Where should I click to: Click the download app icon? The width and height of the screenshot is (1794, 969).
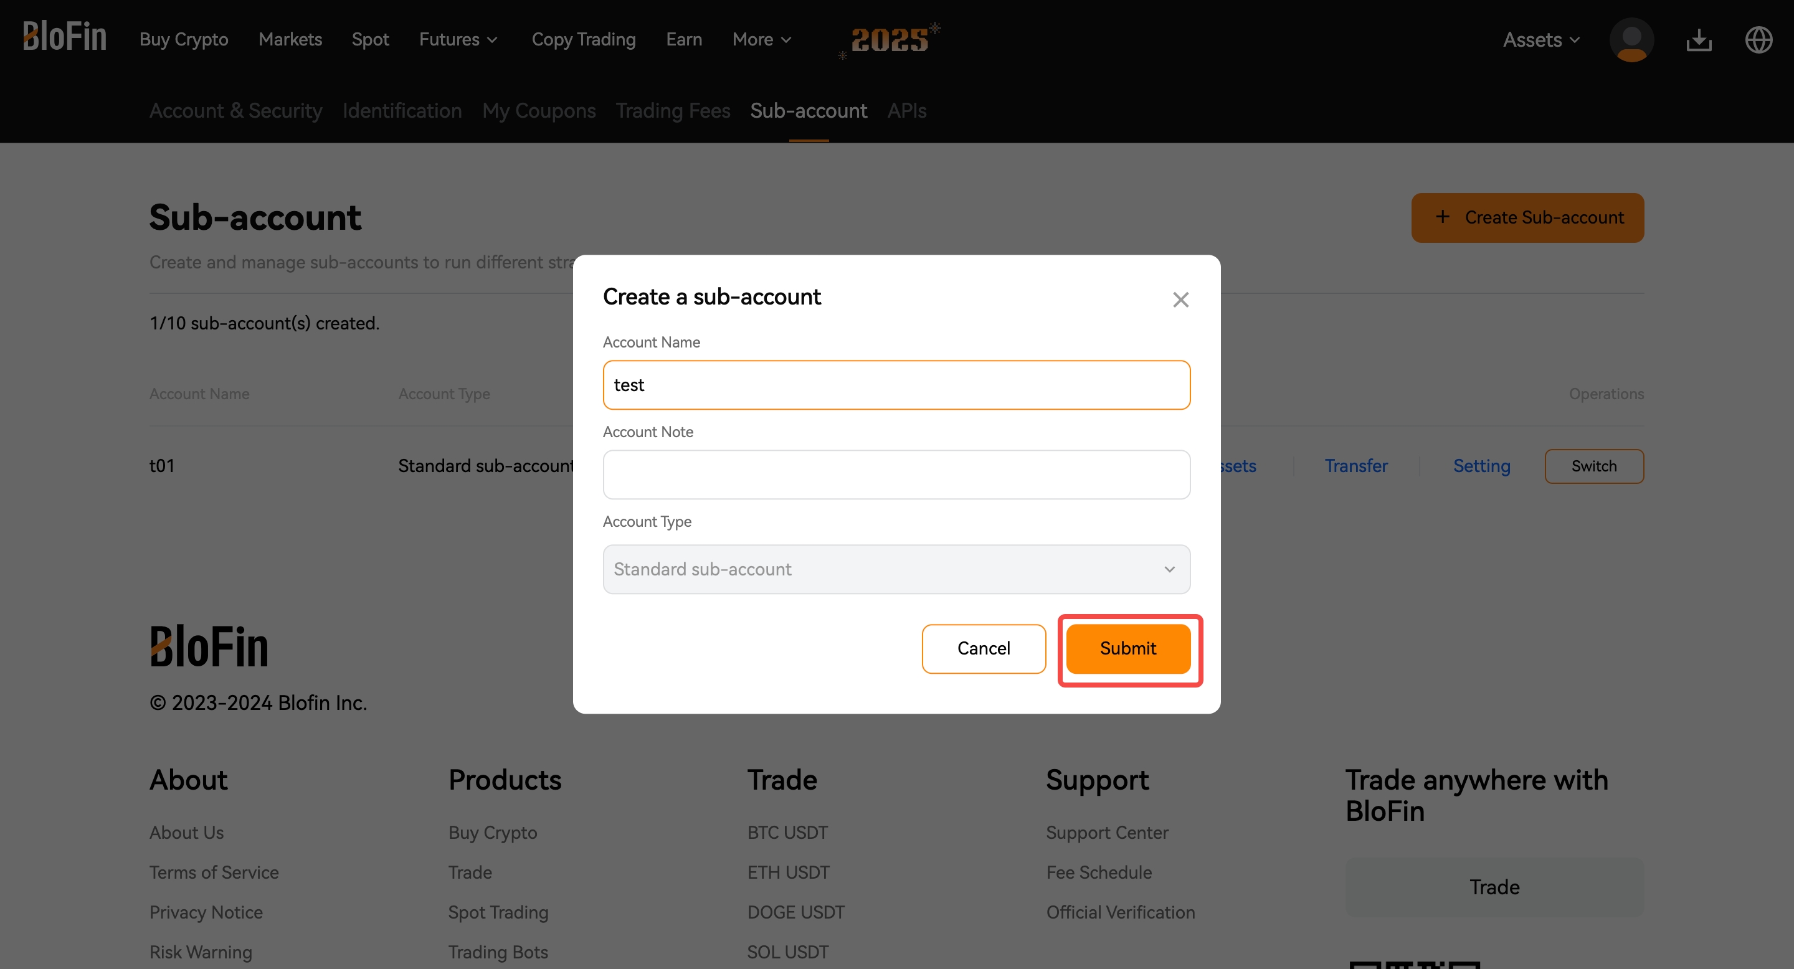pyautogui.click(x=1699, y=40)
